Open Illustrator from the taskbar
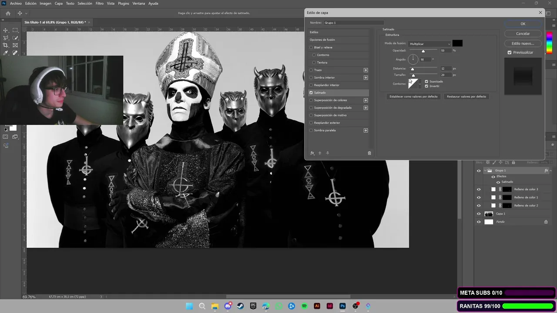The width and height of the screenshot is (557, 313). click(x=317, y=306)
